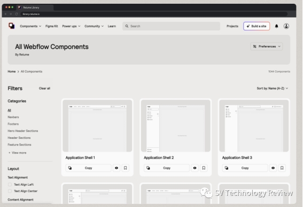Select Feature Sections category
The width and height of the screenshot is (303, 207).
19,145
